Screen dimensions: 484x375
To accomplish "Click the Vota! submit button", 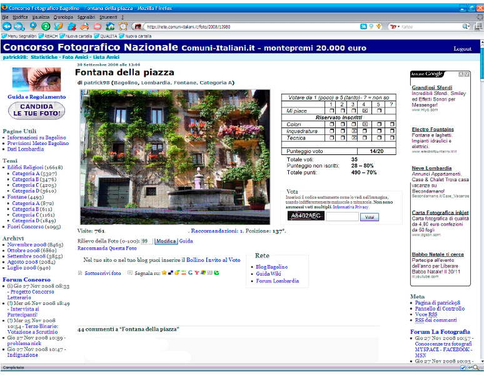I will click(x=369, y=217).
